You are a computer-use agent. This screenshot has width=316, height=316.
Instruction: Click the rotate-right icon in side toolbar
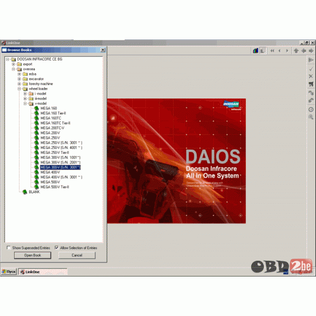(x=311, y=100)
